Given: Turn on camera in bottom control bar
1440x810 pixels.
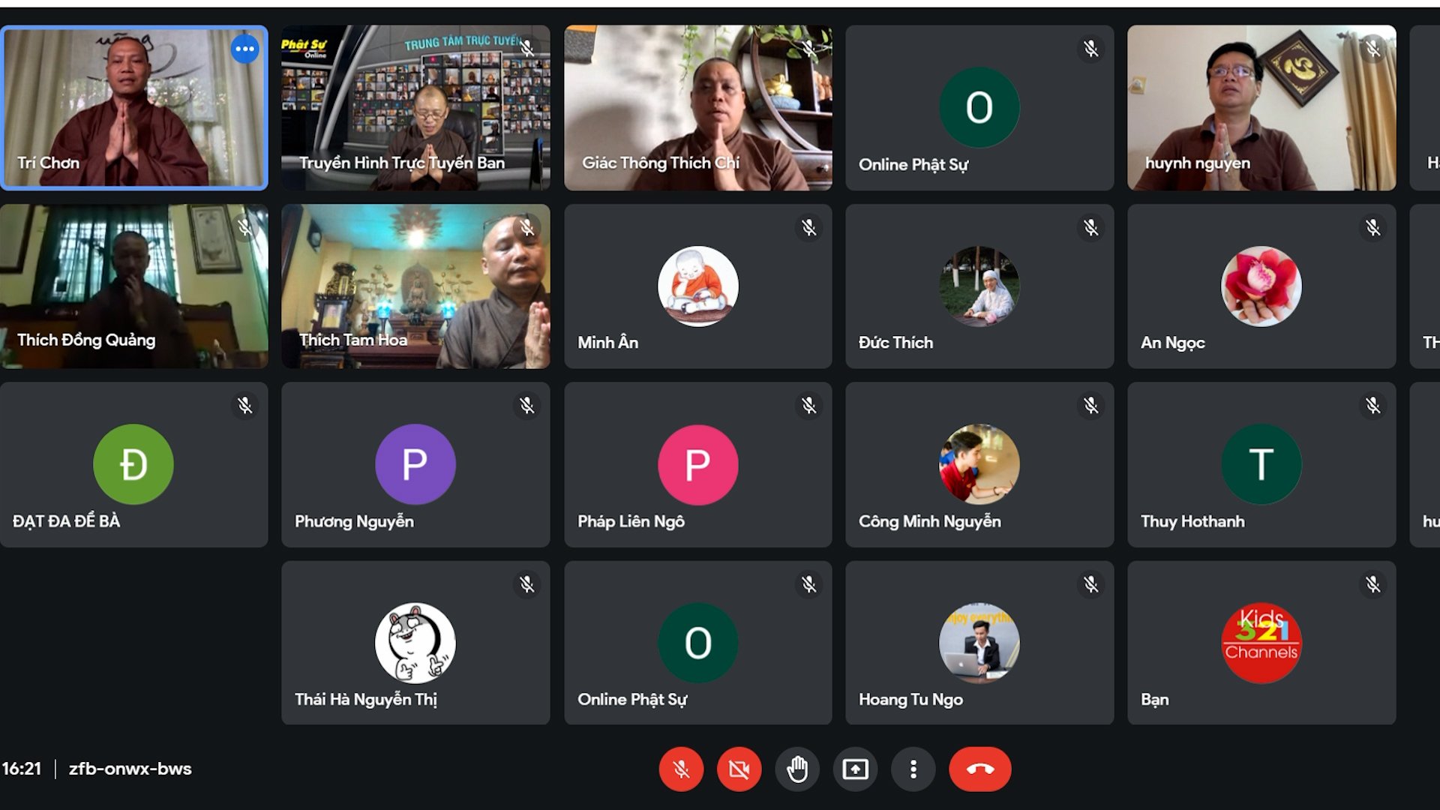Looking at the screenshot, I should click(x=739, y=769).
